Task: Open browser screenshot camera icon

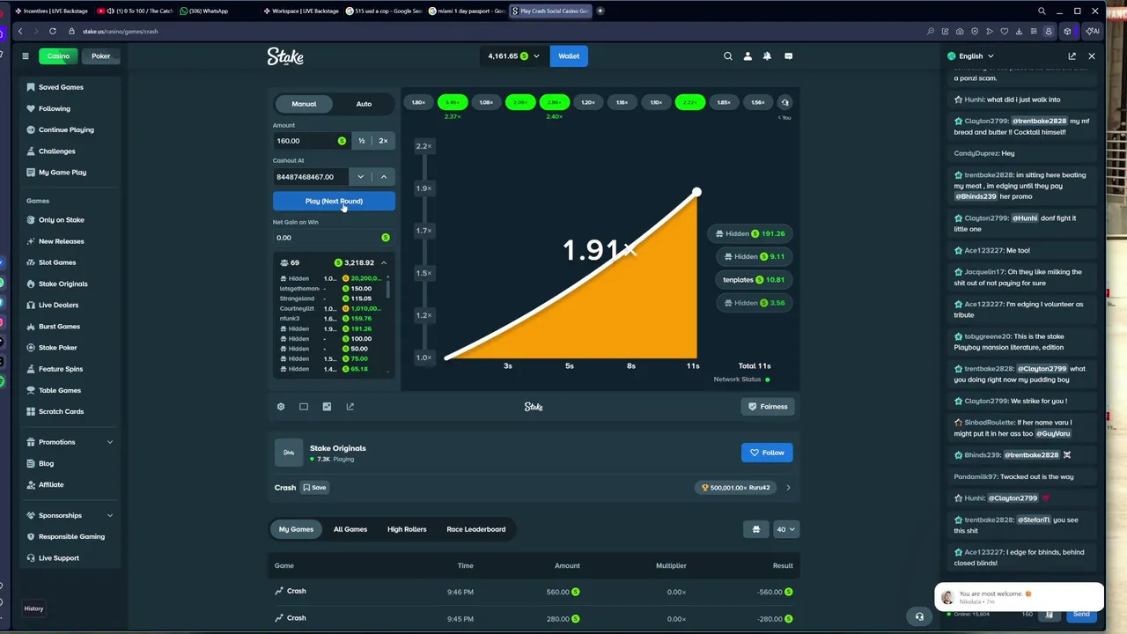Action: [960, 32]
